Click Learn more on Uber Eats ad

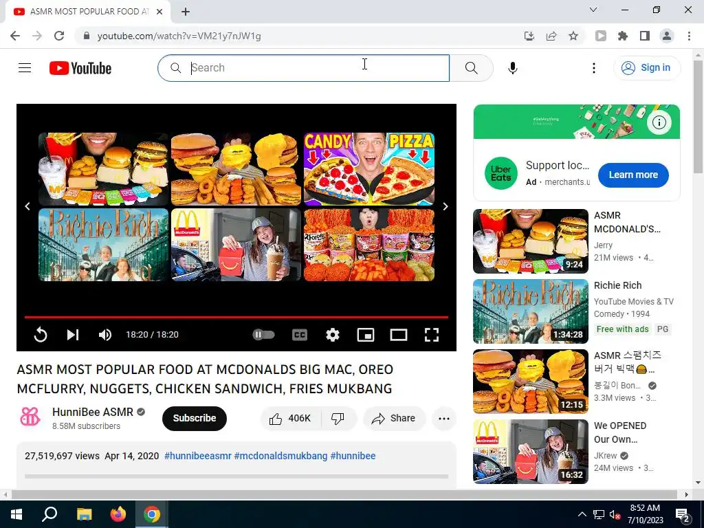633,175
